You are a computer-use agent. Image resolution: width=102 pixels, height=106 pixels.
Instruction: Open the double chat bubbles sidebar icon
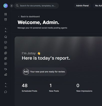5,37
